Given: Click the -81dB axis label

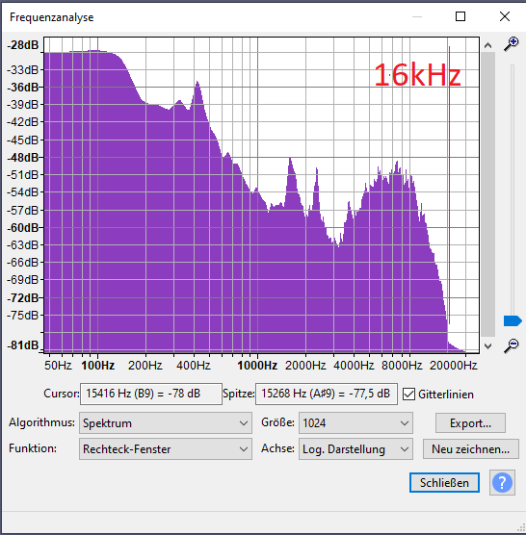Looking at the screenshot, I should point(23,345).
